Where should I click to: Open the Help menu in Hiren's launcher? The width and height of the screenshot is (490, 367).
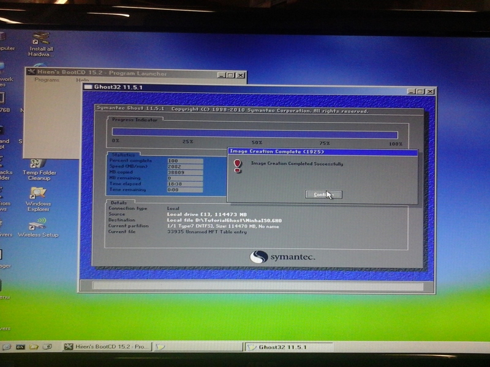pyautogui.click(x=82, y=80)
